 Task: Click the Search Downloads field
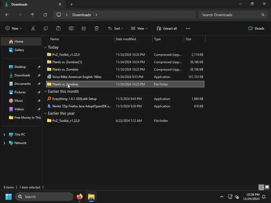[233, 15]
